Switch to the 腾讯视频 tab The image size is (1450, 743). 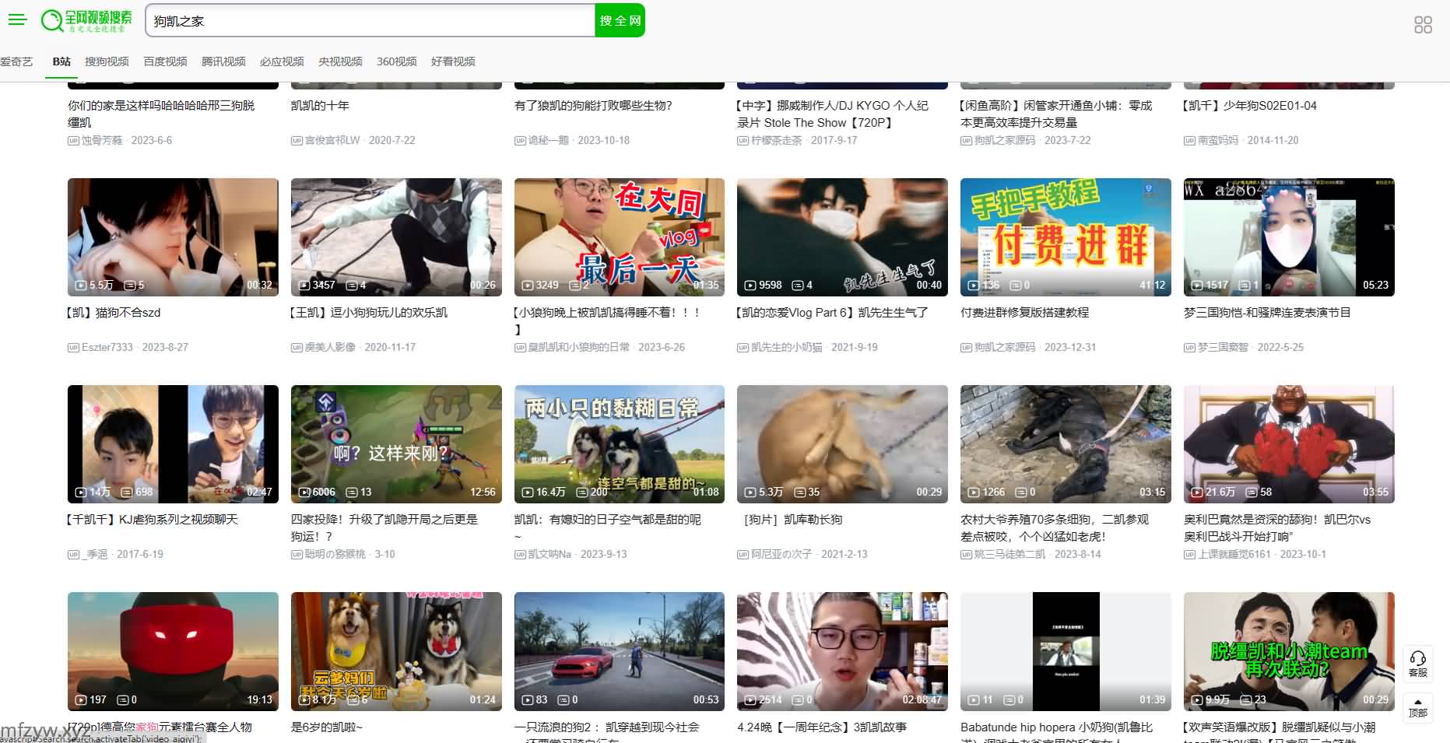[223, 61]
